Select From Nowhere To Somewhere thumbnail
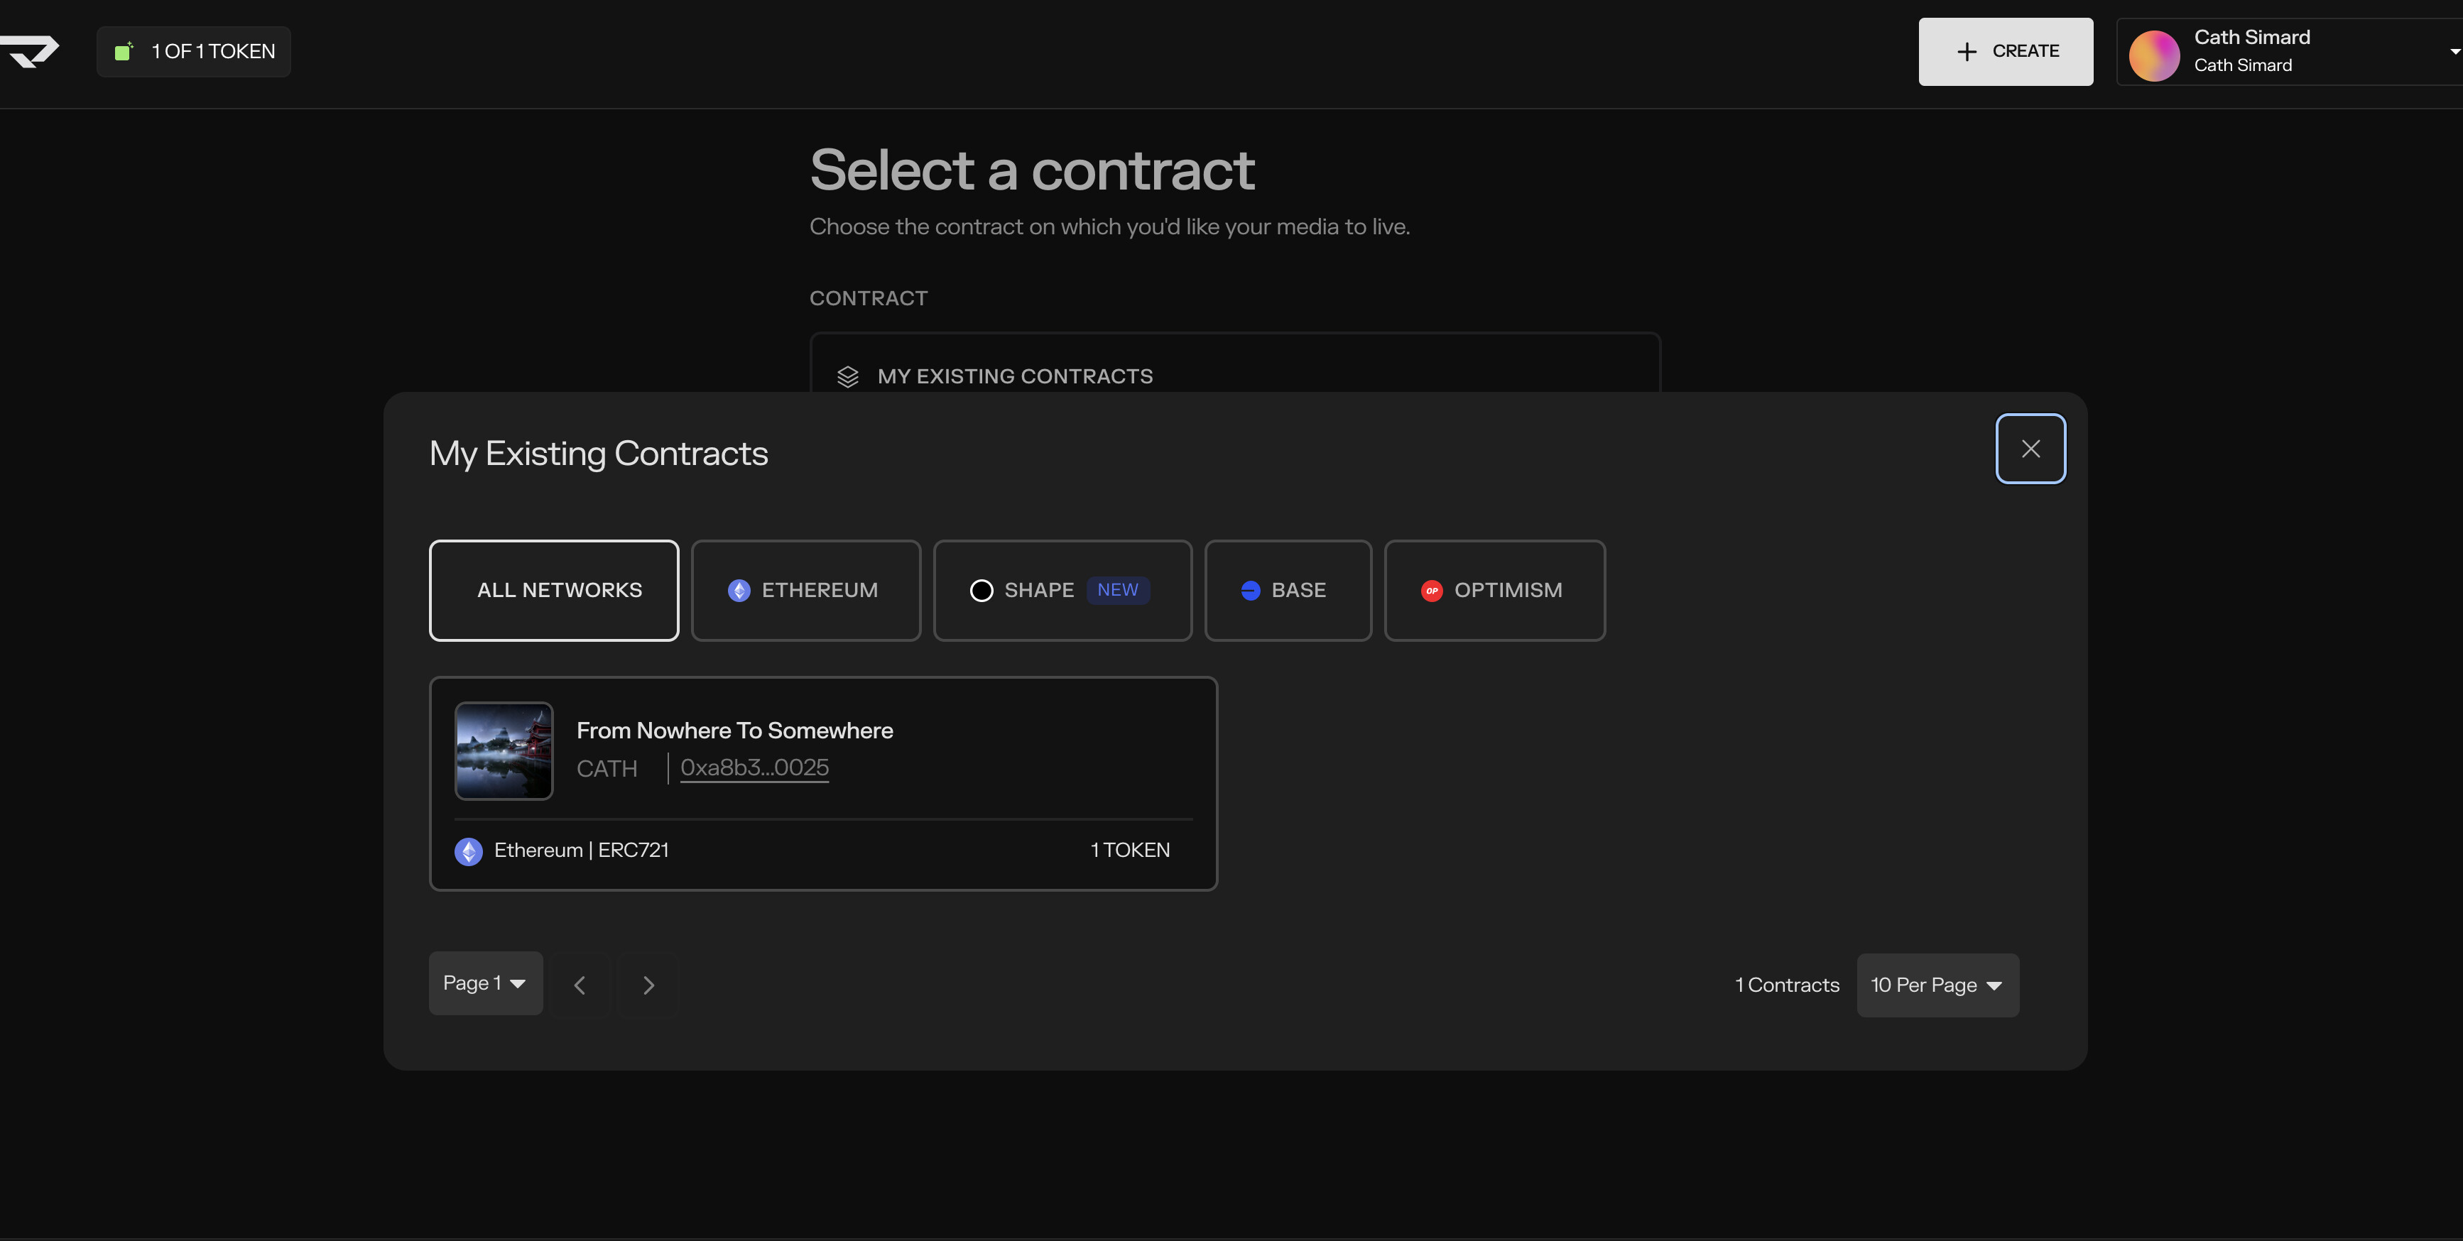This screenshot has height=1241, width=2463. click(504, 750)
